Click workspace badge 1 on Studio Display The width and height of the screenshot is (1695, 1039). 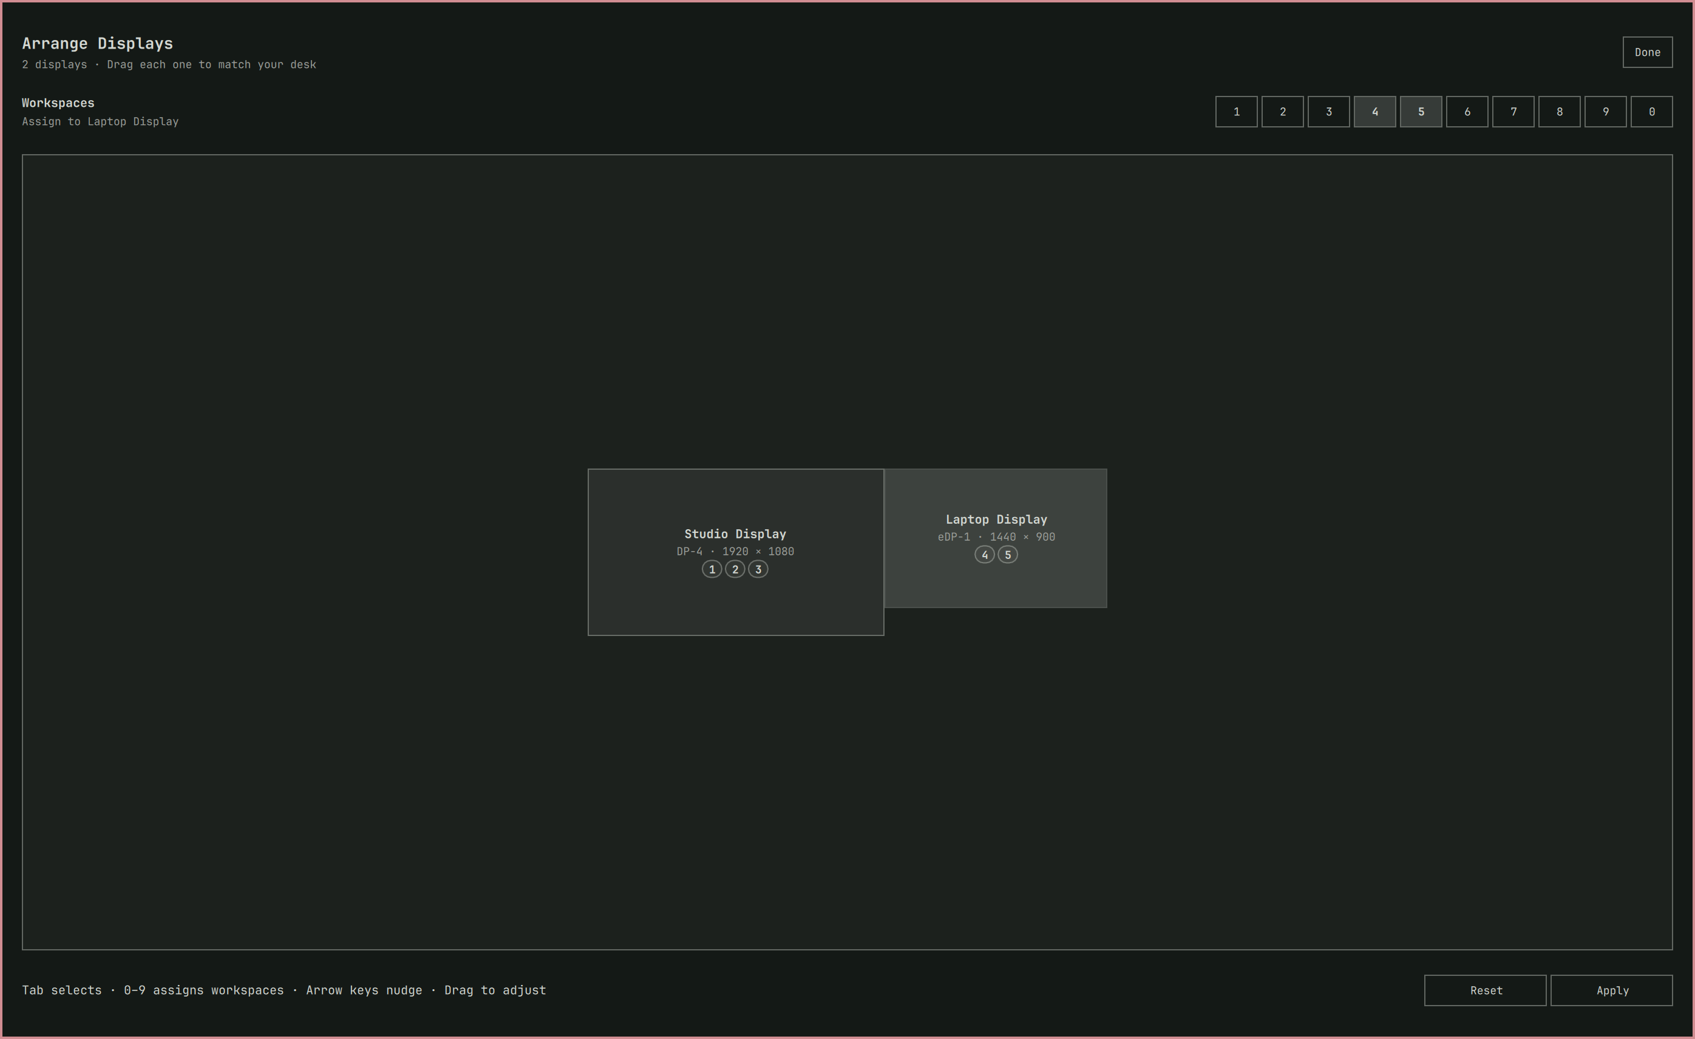[x=712, y=569]
